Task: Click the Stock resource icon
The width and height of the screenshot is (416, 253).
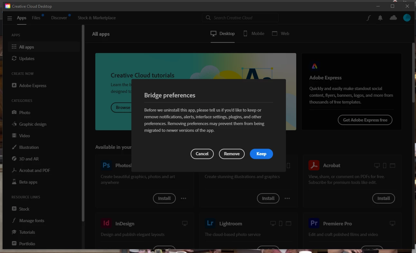Action: click(x=14, y=209)
